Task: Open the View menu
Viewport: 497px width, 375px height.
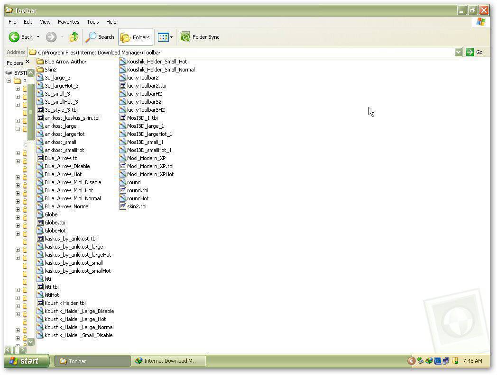Action: click(x=45, y=22)
